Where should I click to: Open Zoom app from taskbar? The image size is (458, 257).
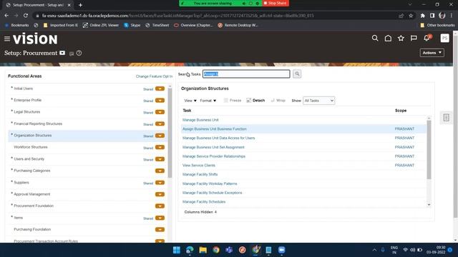[x=281, y=250]
